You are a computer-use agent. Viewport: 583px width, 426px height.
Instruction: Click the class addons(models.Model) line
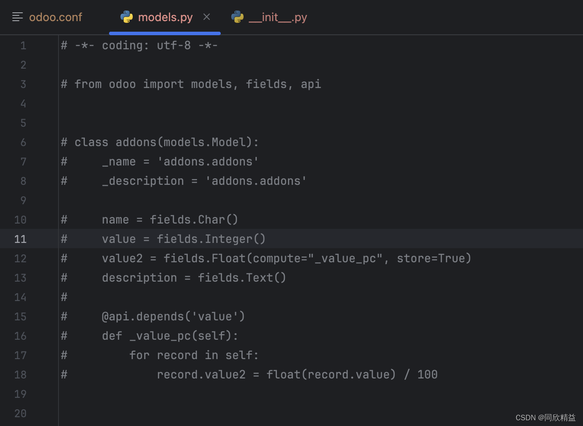coord(160,142)
